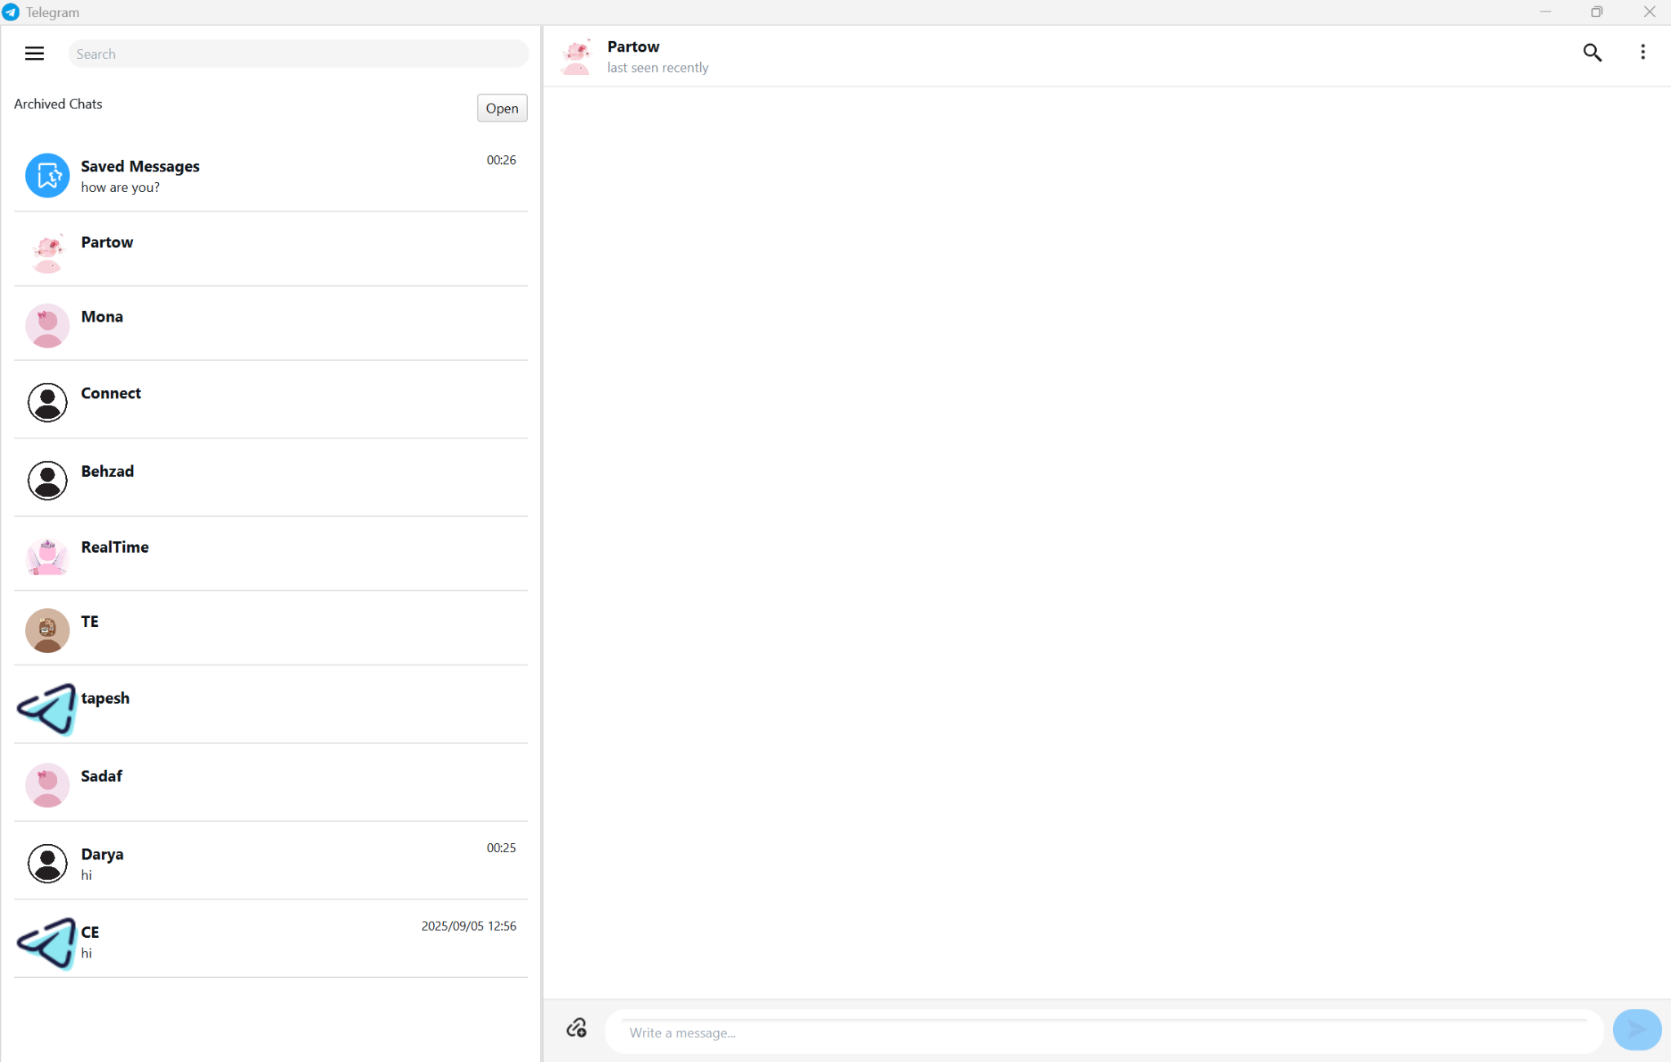Close the Telegram window
1671x1062 pixels.
(1649, 11)
